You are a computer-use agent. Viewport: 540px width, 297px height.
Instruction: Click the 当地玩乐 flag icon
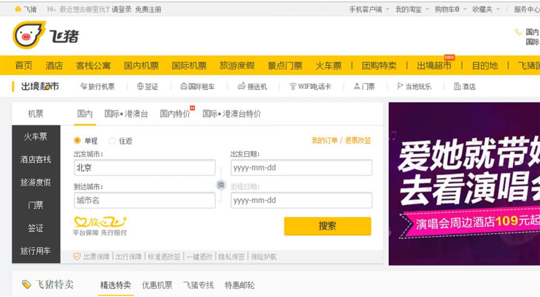click(400, 86)
